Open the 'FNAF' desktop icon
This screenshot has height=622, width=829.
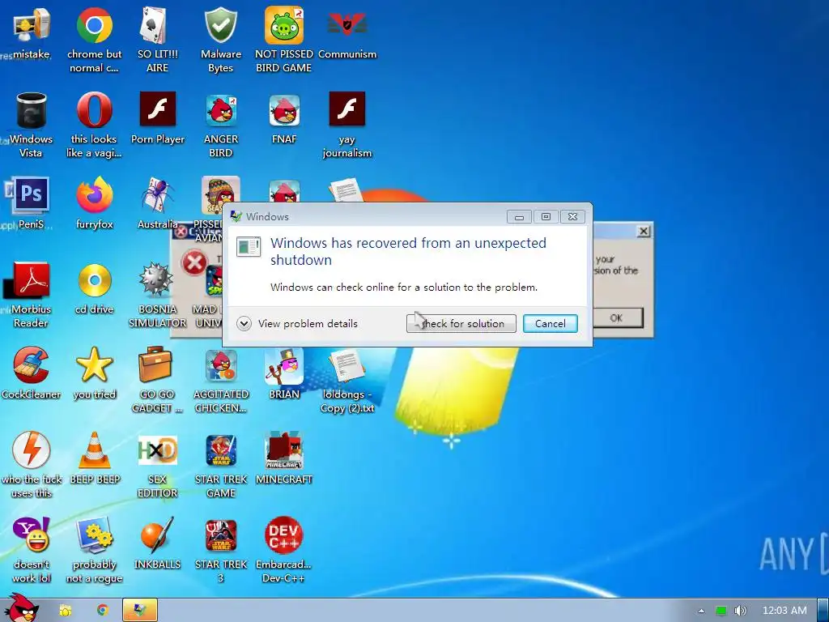tap(284, 110)
